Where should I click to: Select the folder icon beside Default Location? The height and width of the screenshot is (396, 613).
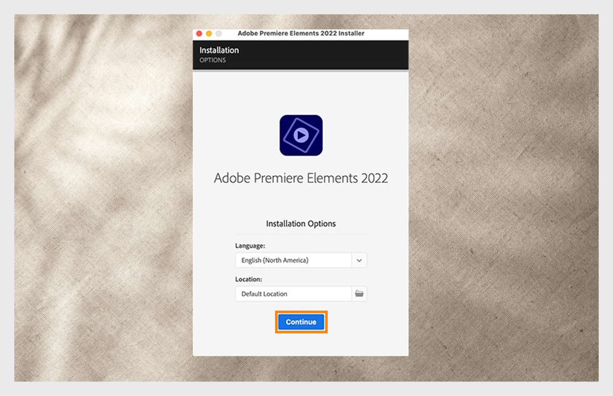tap(360, 293)
